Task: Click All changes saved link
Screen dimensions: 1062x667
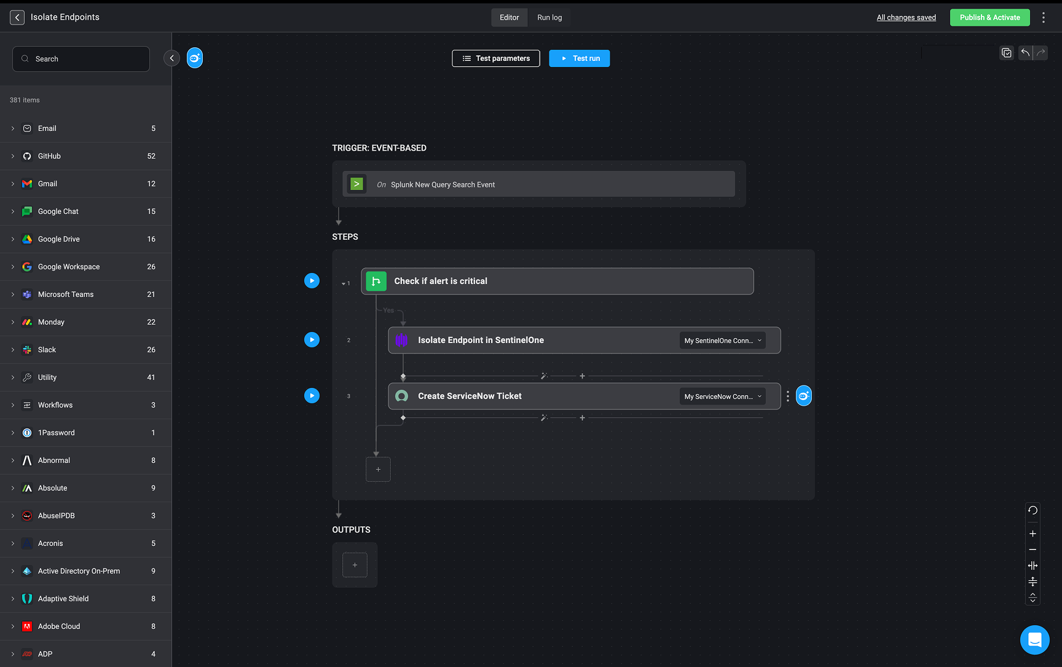Action: click(x=906, y=17)
